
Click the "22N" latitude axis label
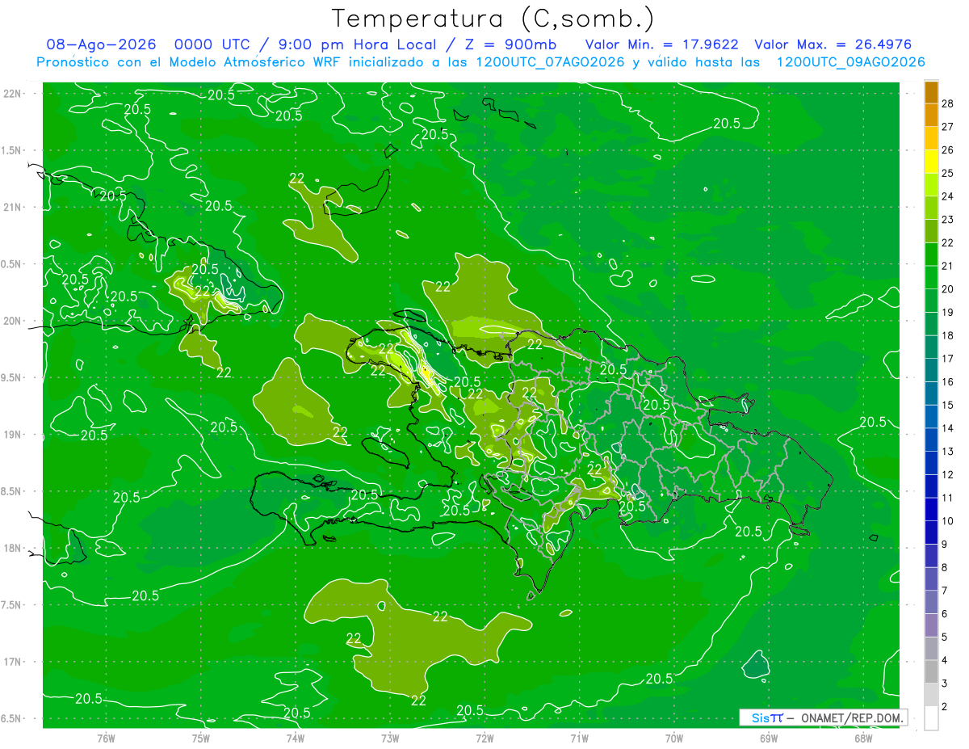(12, 94)
